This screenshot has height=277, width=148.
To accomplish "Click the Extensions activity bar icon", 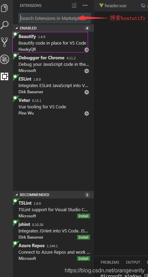I will [x=4, y=76].
